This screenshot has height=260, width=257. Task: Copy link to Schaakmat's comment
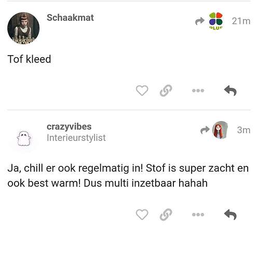pos(166,90)
